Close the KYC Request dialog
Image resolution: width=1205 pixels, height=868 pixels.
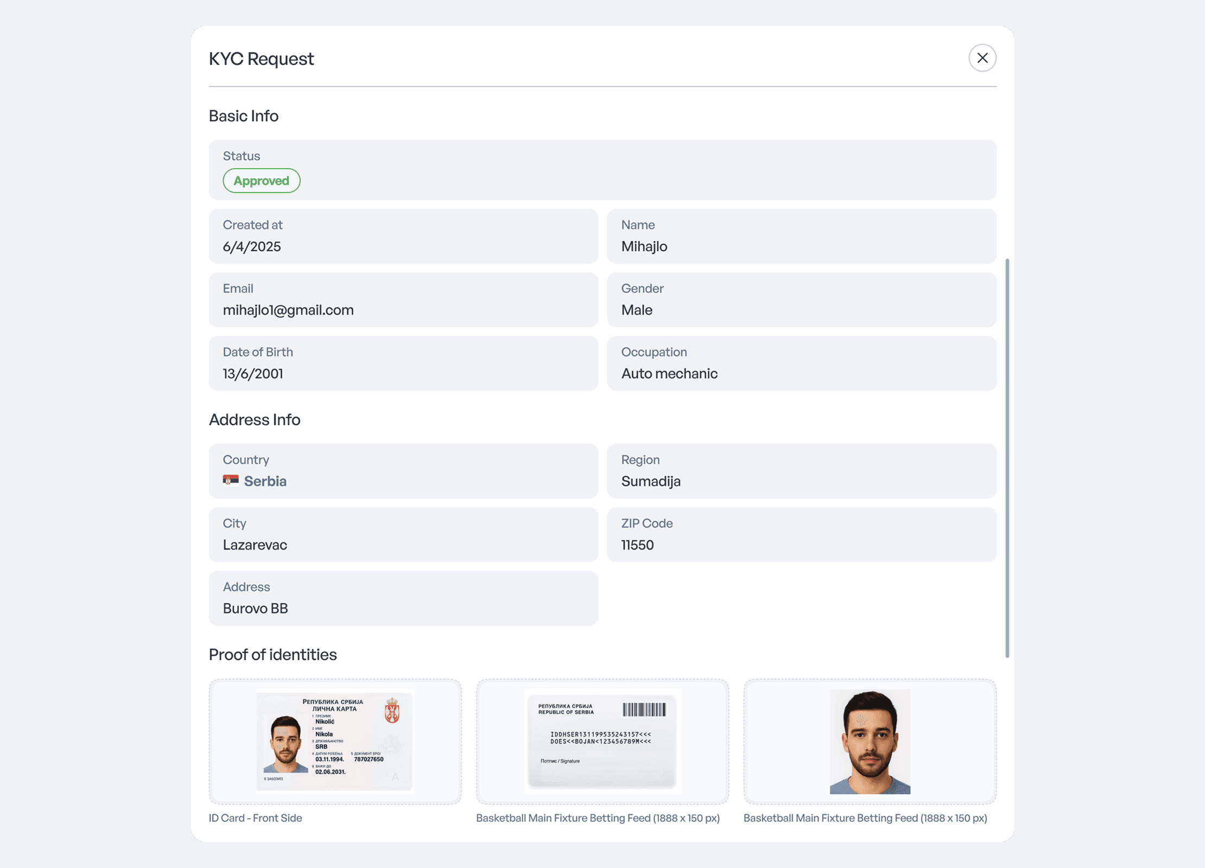(982, 58)
